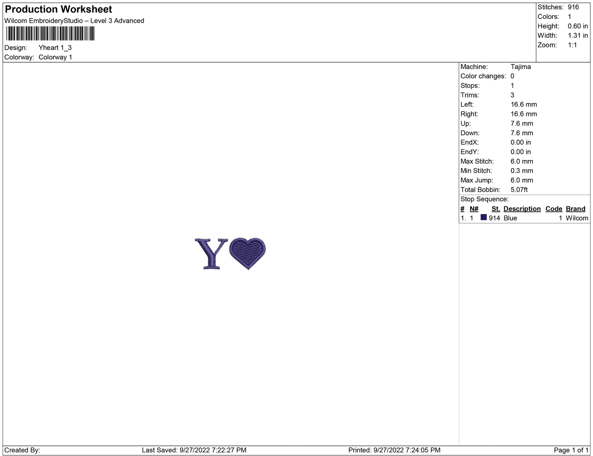The image size is (593, 456).
Task: Click the "Up:" row label
Action: pos(466,123)
